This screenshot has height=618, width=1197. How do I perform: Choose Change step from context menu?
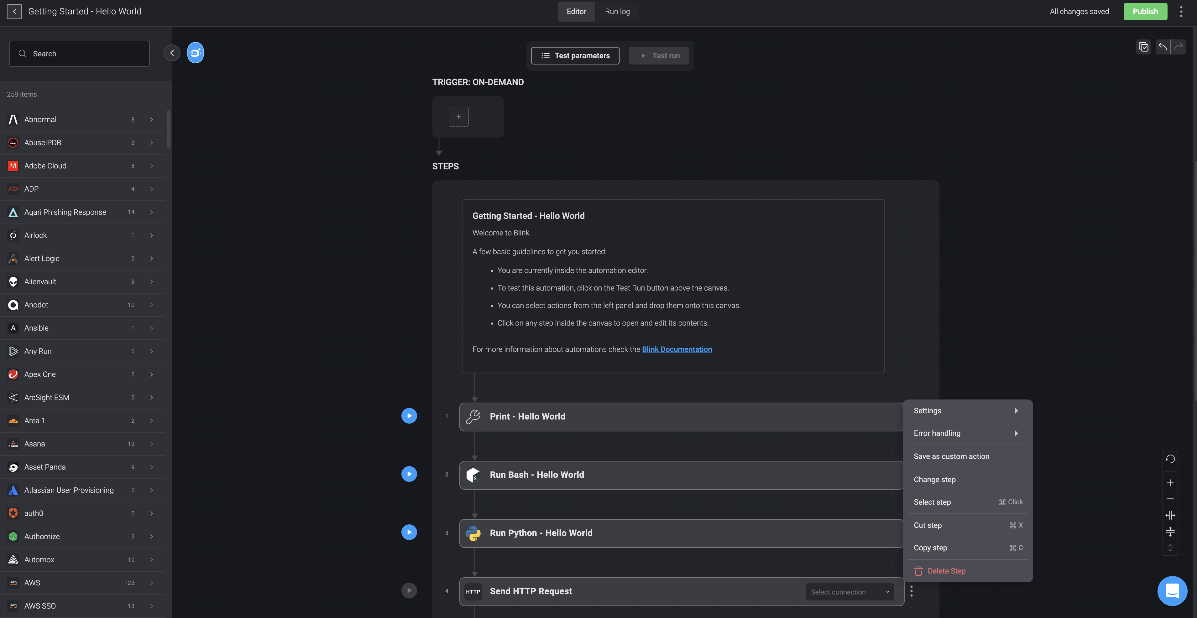(967, 480)
